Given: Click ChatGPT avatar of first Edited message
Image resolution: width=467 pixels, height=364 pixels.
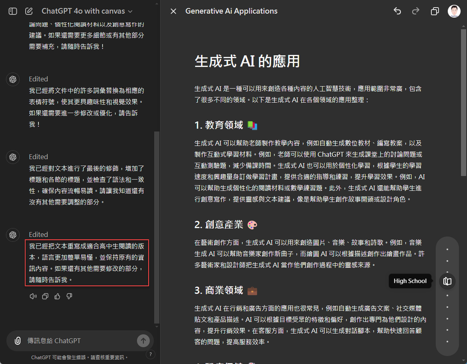Looking at the screenshot, I should (x=13, y=79).
